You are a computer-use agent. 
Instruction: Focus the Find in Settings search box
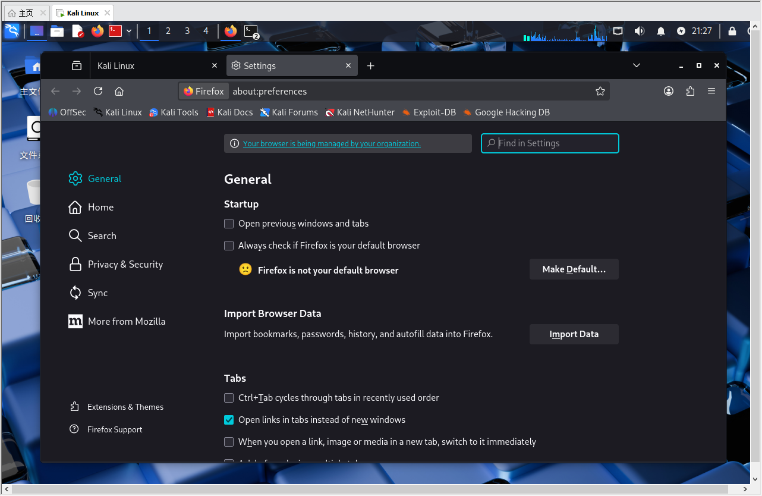pyautogui.click(x=550, y=143)
